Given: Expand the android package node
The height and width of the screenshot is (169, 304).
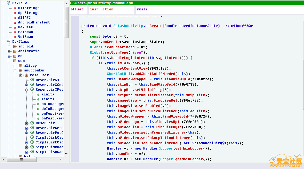Looking at the screenshot, I should (9, 46).
